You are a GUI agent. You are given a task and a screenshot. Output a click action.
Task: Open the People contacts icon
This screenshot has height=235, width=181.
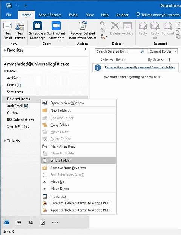[x=31, y=223]
